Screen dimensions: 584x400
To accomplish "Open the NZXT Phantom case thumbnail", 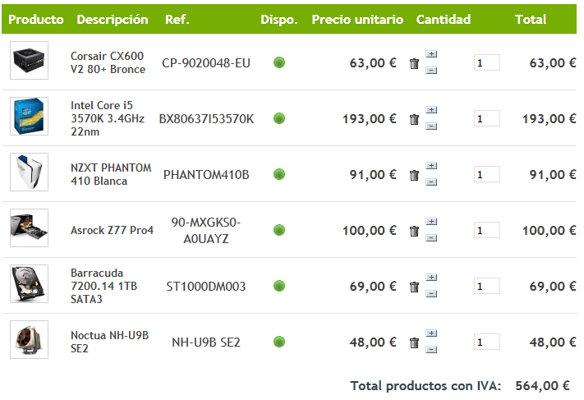I will (29, 172).
